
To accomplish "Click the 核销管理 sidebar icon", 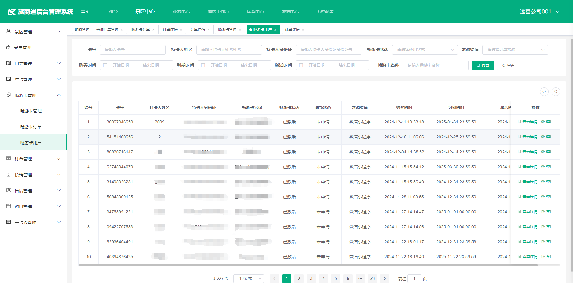I will pyautogui.click(x=9, y=175).
